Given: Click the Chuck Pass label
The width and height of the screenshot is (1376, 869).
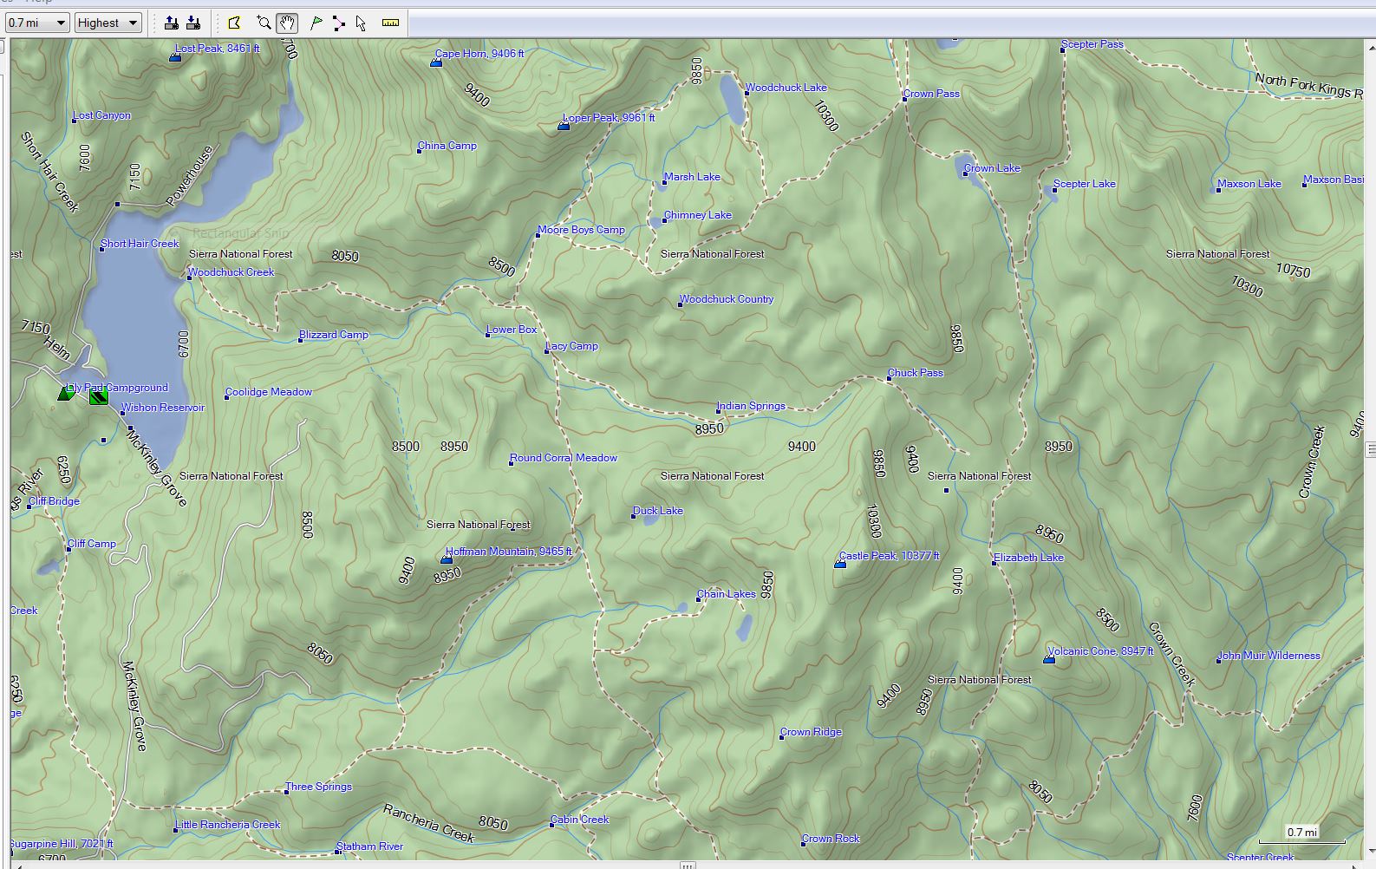Looking at the screenshot, I should tap(916, 373).
